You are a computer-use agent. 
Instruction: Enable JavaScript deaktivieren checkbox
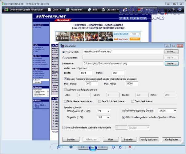100,101
